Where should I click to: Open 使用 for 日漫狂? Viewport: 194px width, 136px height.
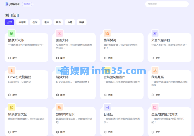pyautogui.click(x=108, y=132)
